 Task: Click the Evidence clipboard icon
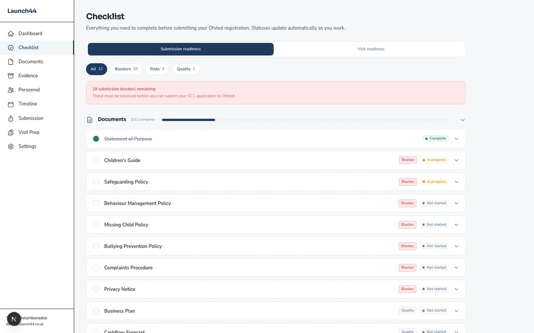pyautogui.click(x=10, y=75)
